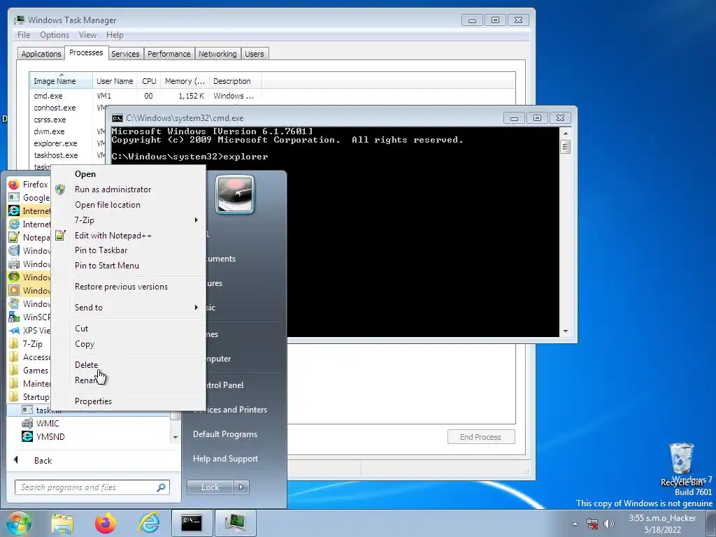
Task: Open Firefox from the taskbar
Action: [106, 523]
